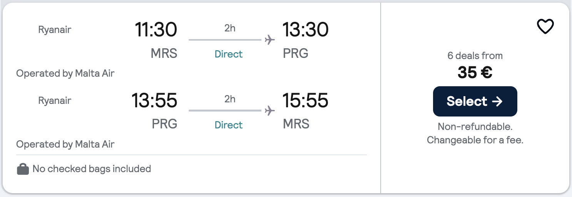Click the suitcase baggage icon
This screenshot has height=197, width=572.
coord(23,169)
